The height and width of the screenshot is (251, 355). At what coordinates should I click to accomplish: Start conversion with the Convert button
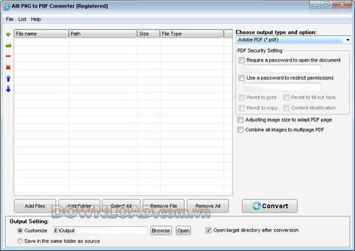pos(270,206)
